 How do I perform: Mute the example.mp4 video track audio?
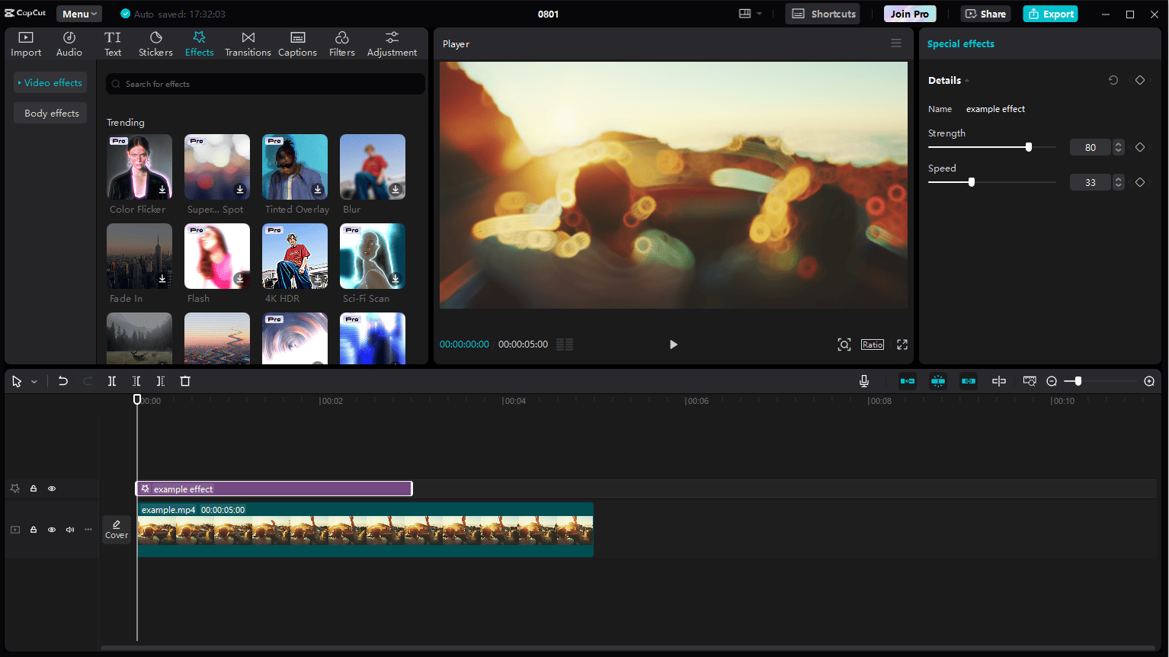[70, 530]
